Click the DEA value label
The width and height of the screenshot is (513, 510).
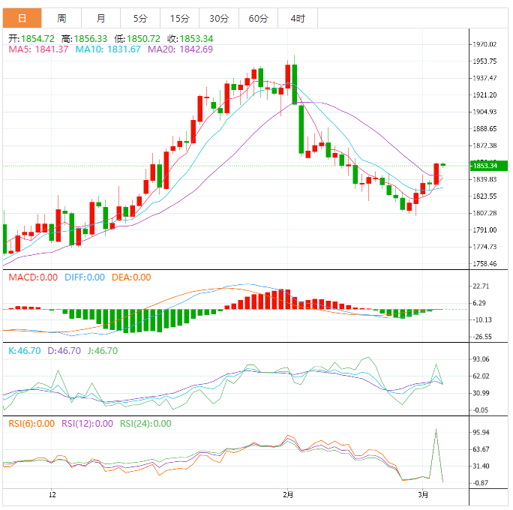point(130,277)
